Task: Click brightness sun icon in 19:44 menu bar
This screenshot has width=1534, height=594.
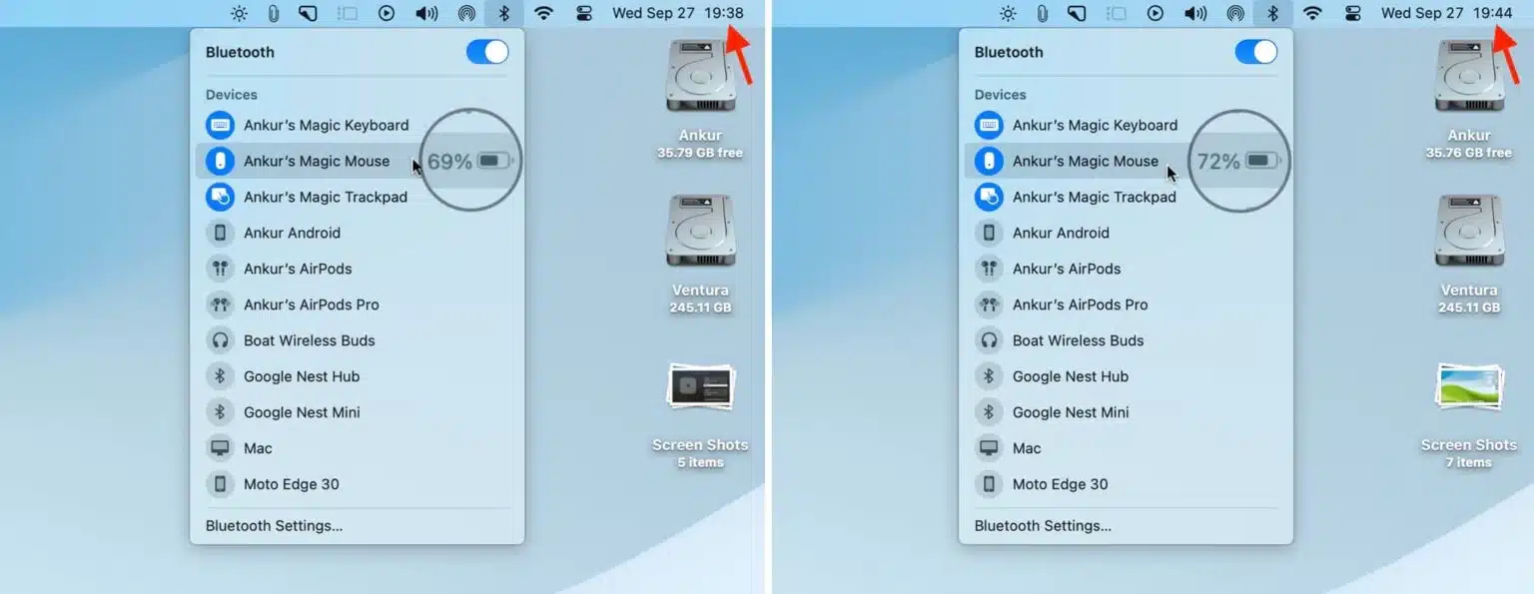Action: (1008, 13)
